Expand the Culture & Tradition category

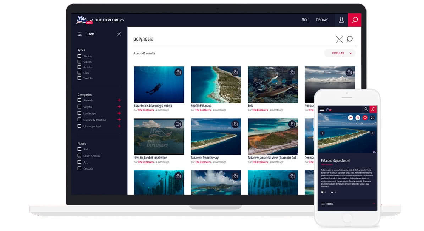point(119,120)
